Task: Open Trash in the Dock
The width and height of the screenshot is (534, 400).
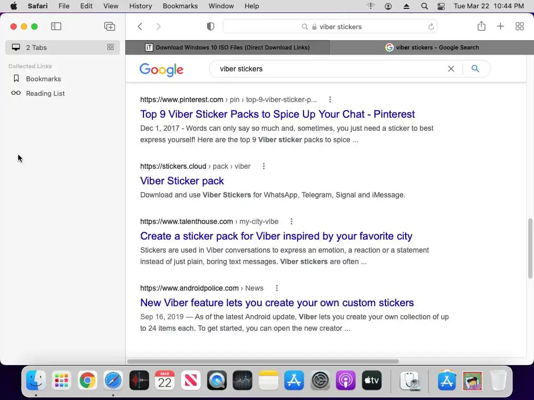Action: pos(498,380)
